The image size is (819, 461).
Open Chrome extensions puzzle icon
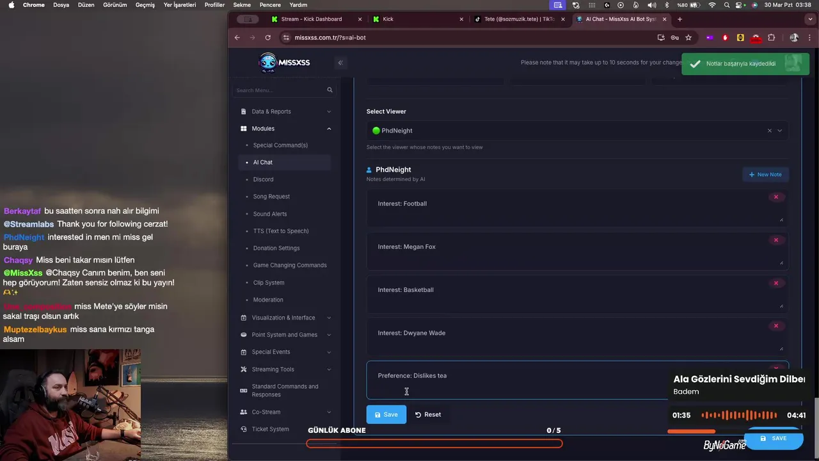pos(771,38)
